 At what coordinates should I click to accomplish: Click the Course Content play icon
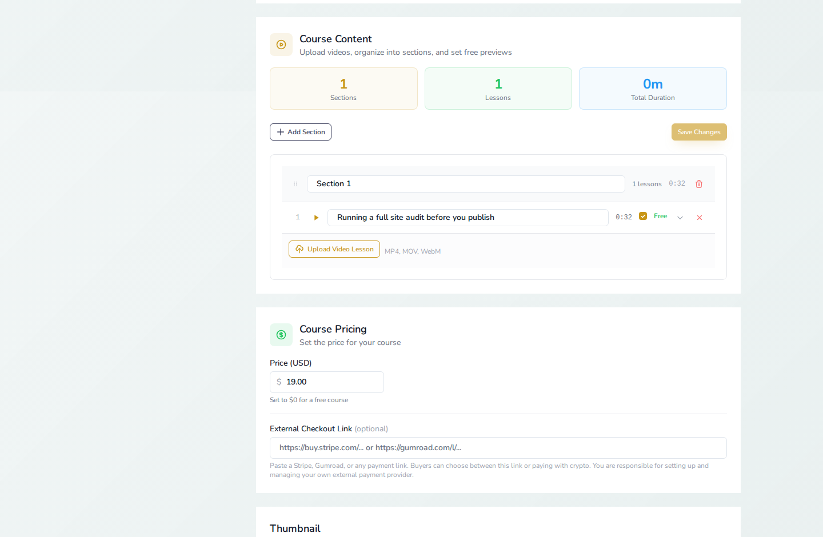(x=281, y=45)
